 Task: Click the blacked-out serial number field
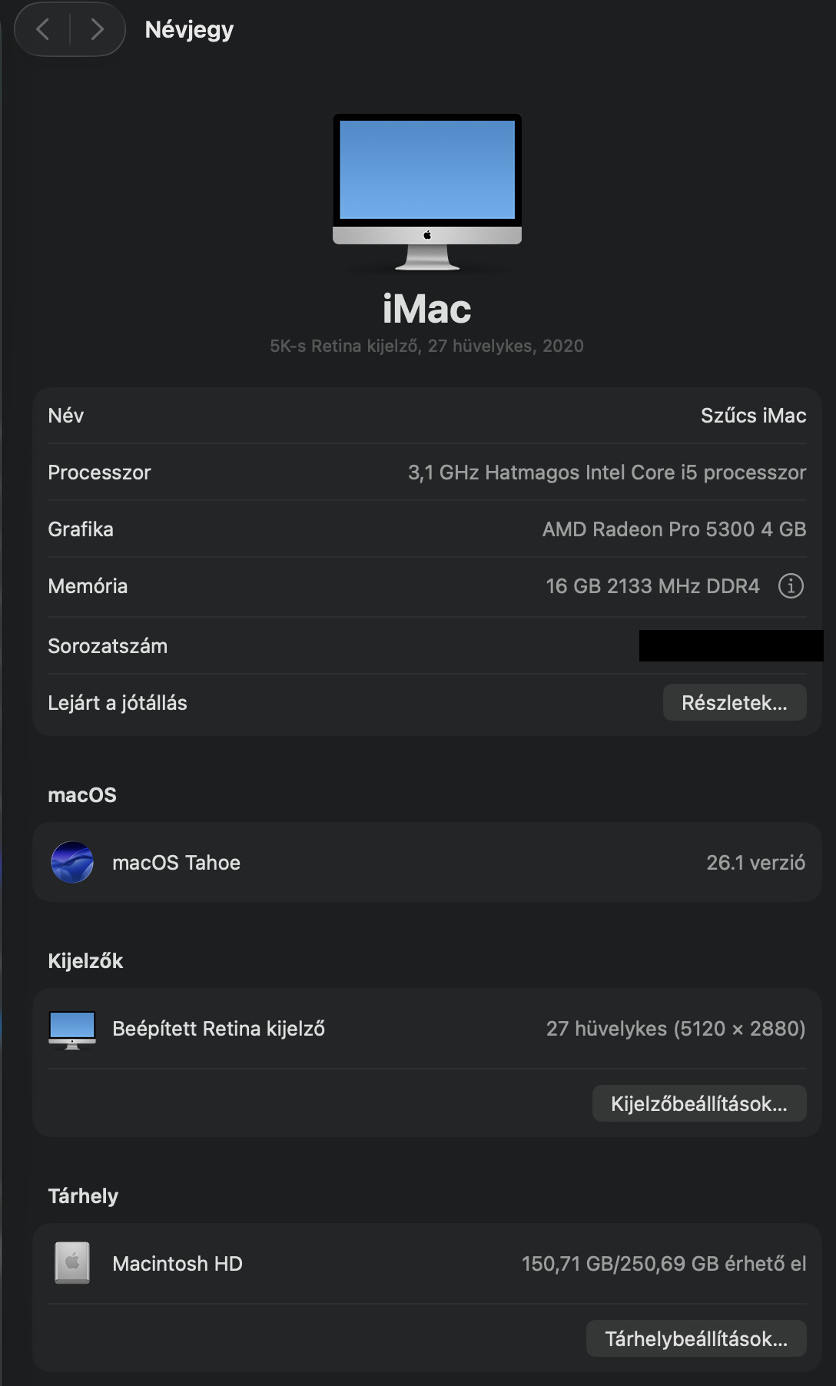[x=730, y=646]
